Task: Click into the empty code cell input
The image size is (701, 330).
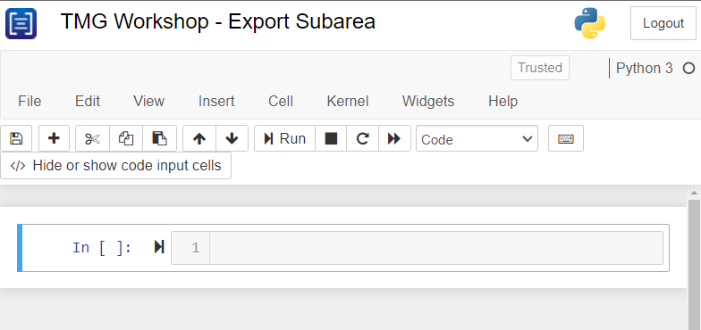Action: [436, 248]
